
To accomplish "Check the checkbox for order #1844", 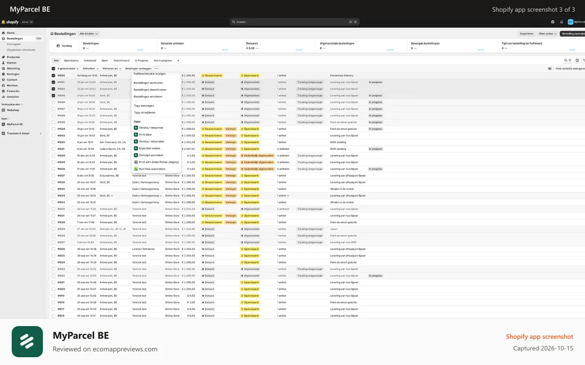I will pos(54,129).
